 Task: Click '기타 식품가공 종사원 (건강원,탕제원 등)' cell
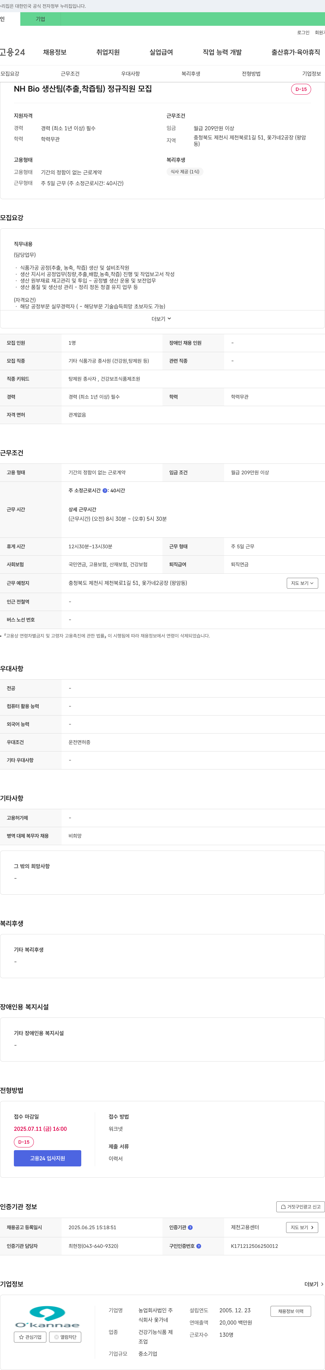click(x=109, y=361)
